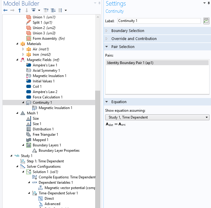Collapse the Pair Selection section

click(123, 47)
